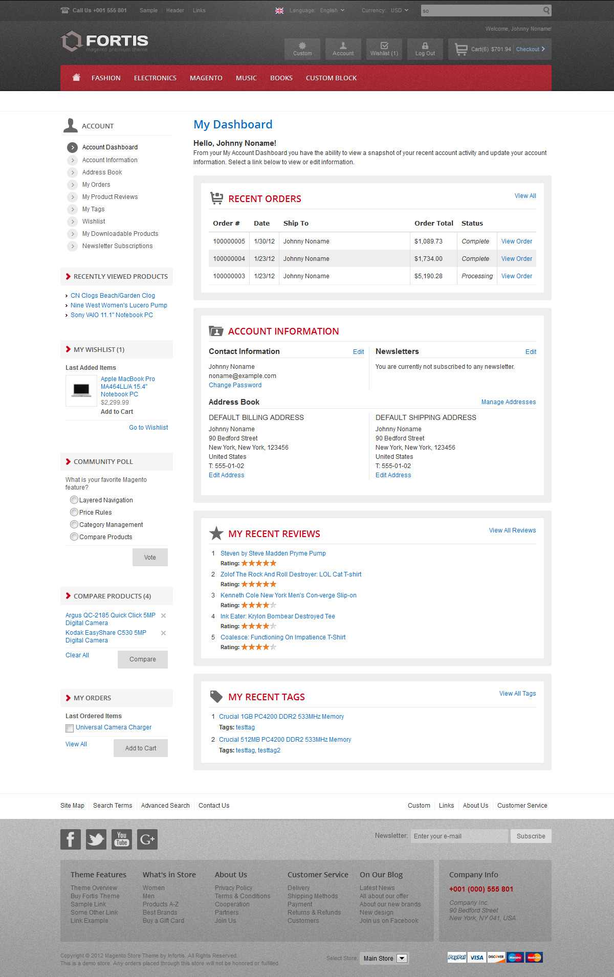Open the Account user button in the header
Image resolution: width=614 pixels, height=977 pixels.
(x=343, y=49)
